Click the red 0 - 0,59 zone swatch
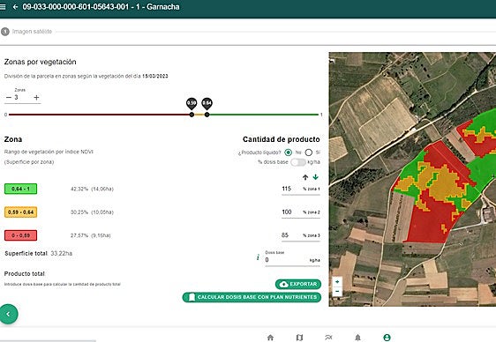Screen dimensions: 496x342 point(20,235)
